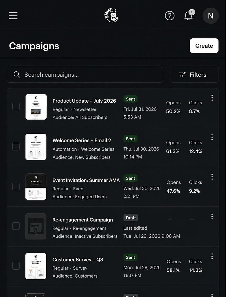Click the Event Invitation email thumbnail
The image size is (226, 297).
pos(36,186)
